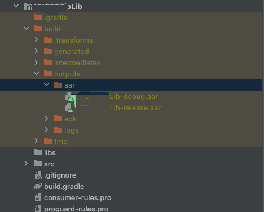264x212 pixels.
Task: Collapse the aar folder
Action: [x=46, y=85]
